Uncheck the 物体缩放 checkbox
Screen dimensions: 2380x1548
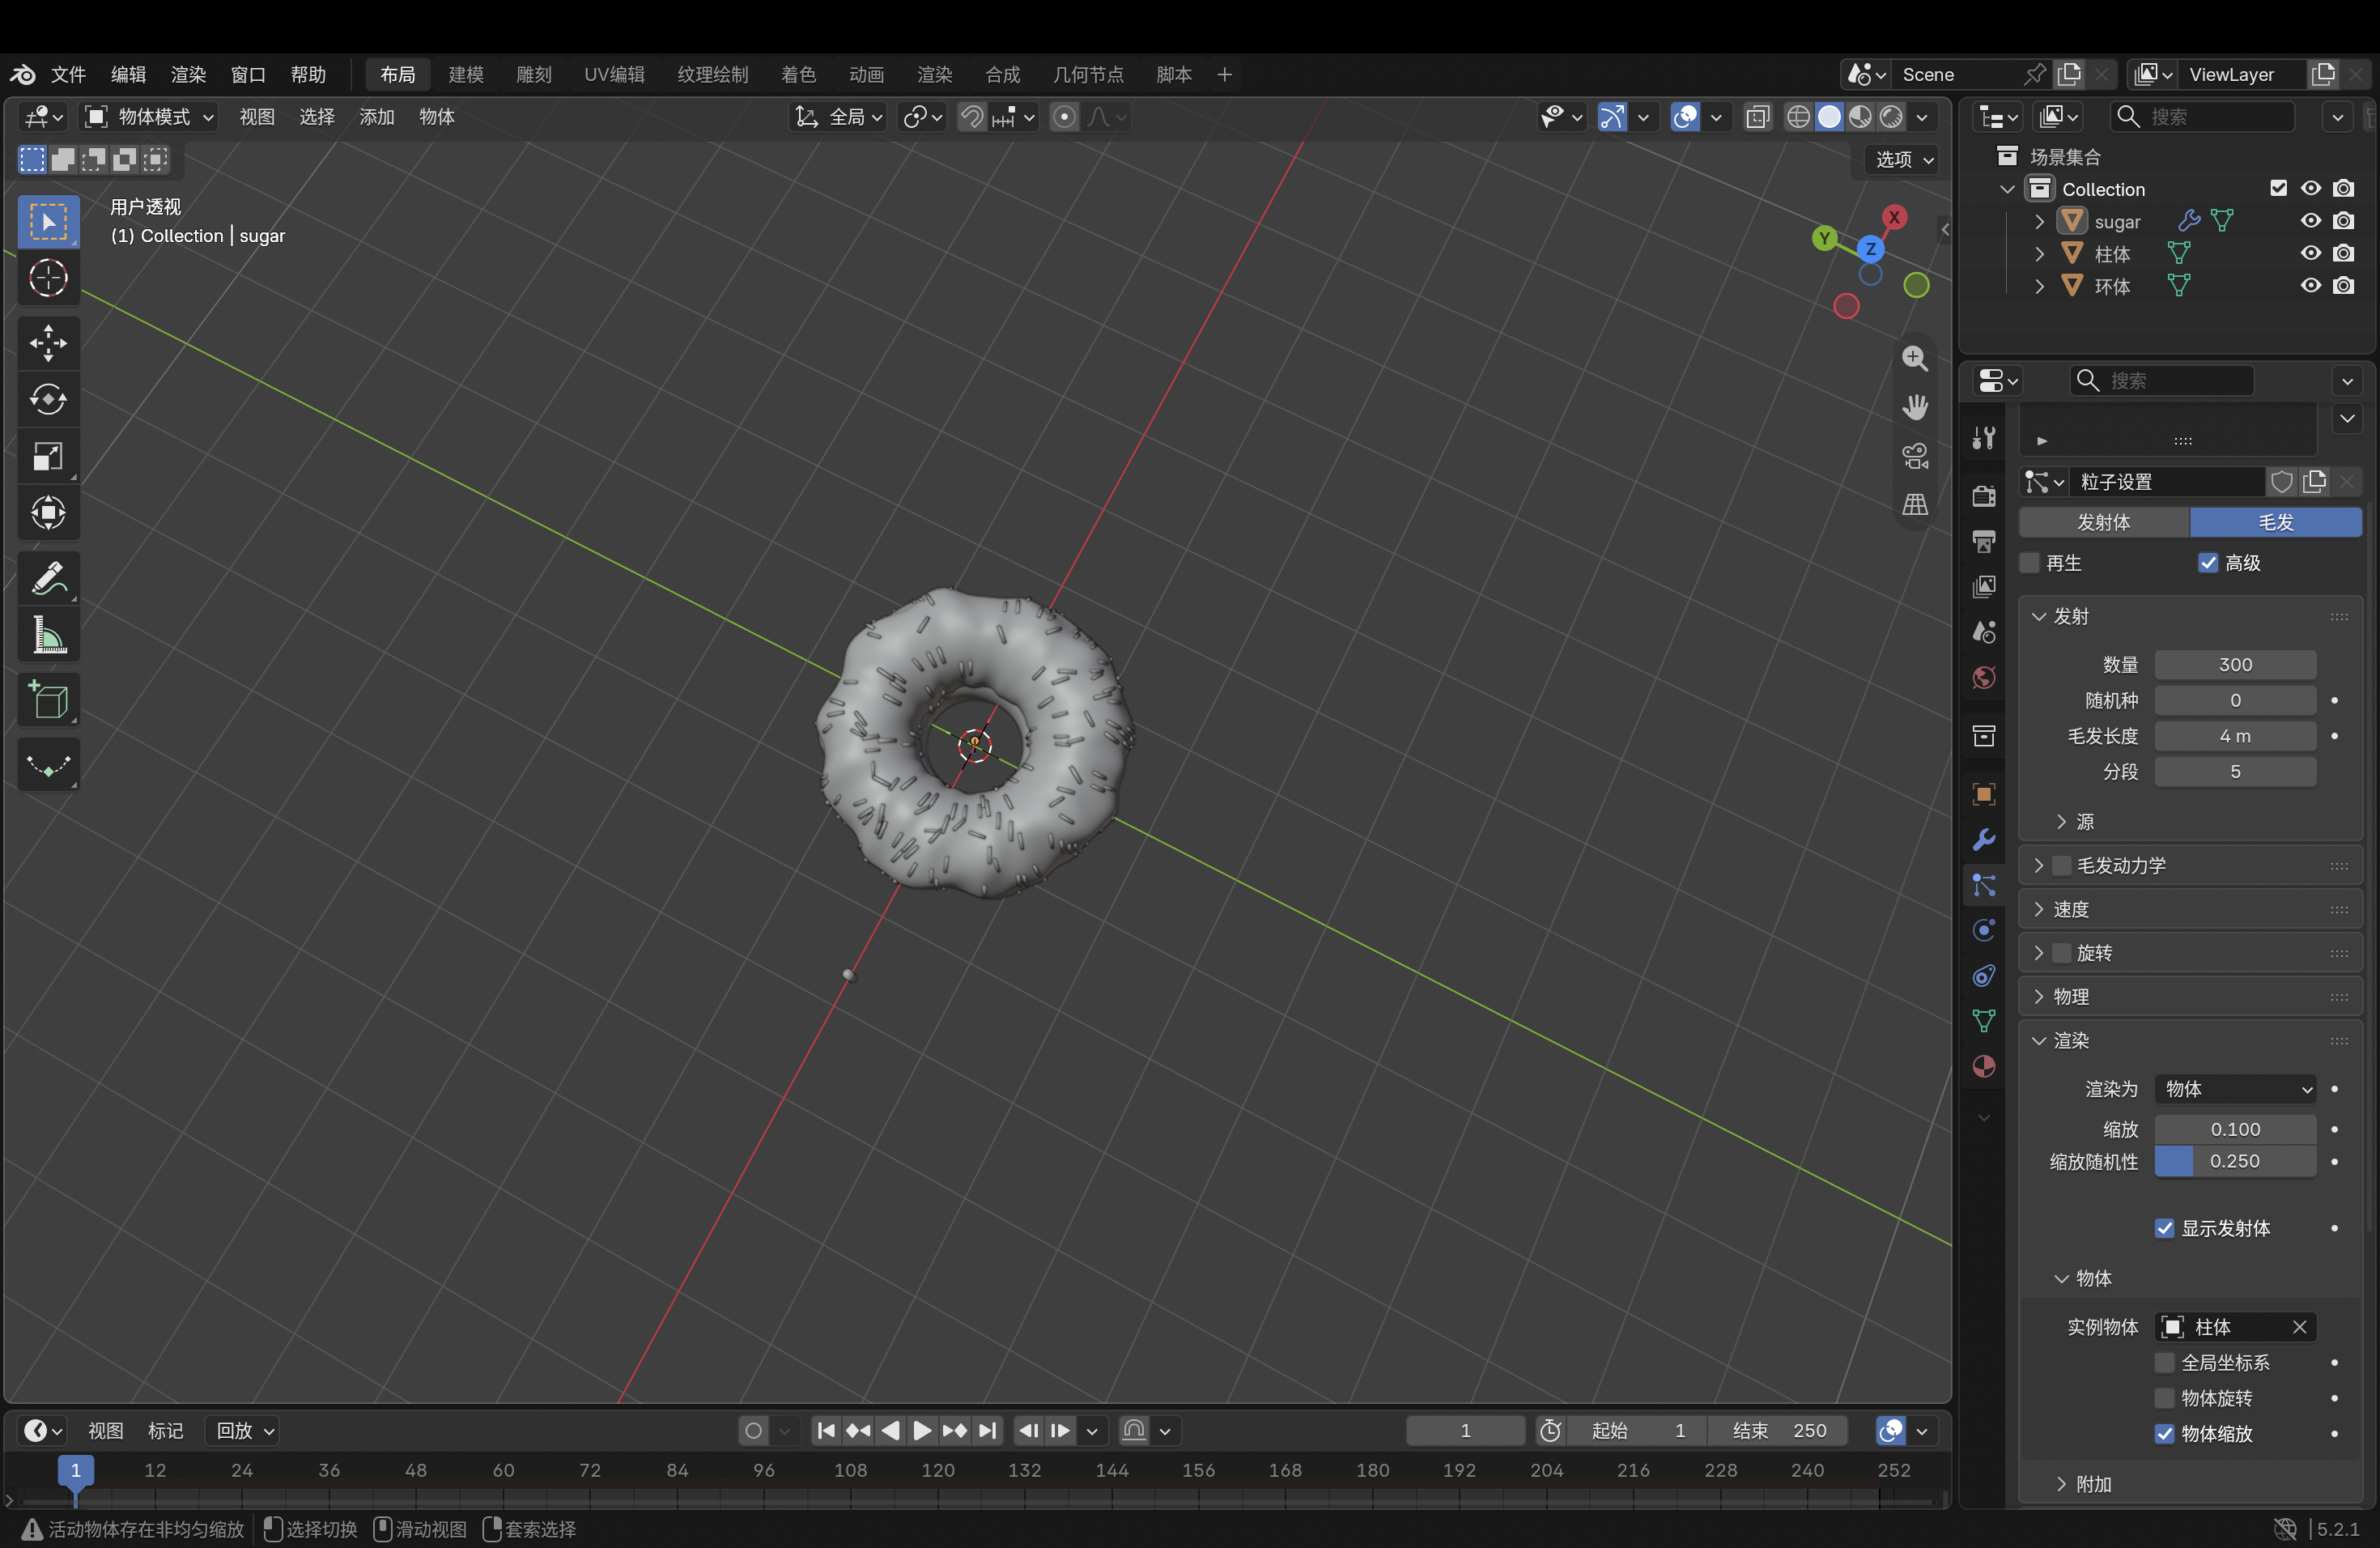2164,1434
